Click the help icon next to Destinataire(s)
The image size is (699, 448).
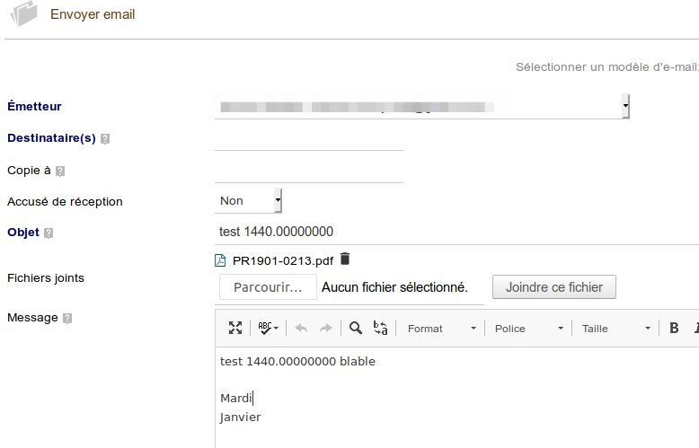coord(105,139)
